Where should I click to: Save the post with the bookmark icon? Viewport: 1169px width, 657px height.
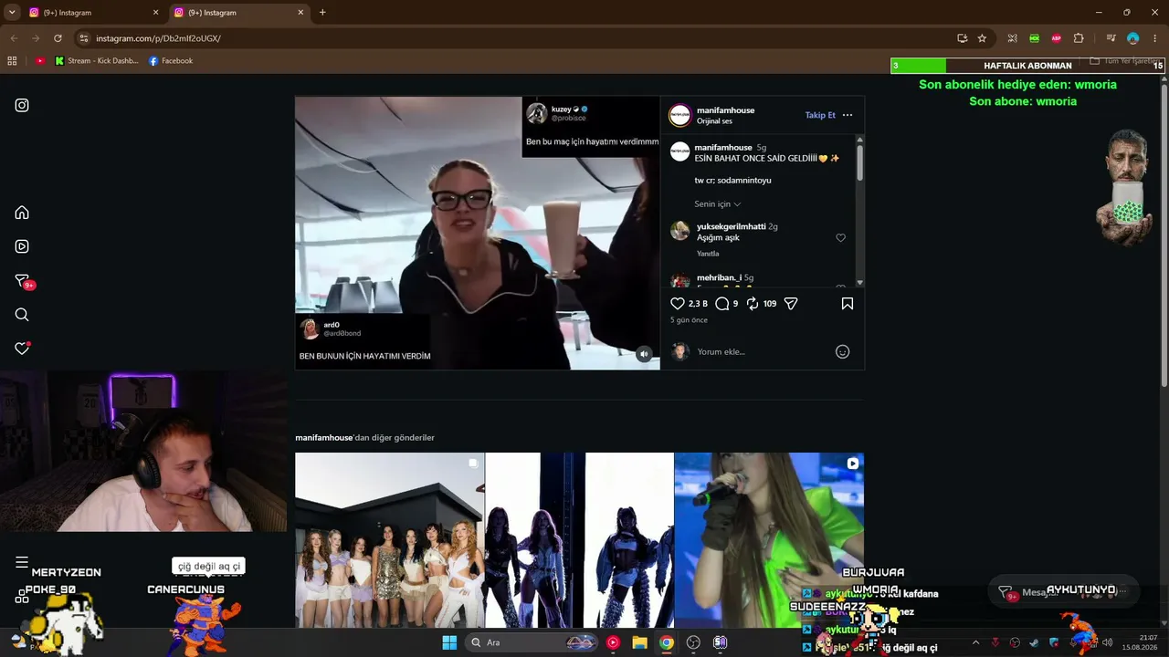point(848,304)
